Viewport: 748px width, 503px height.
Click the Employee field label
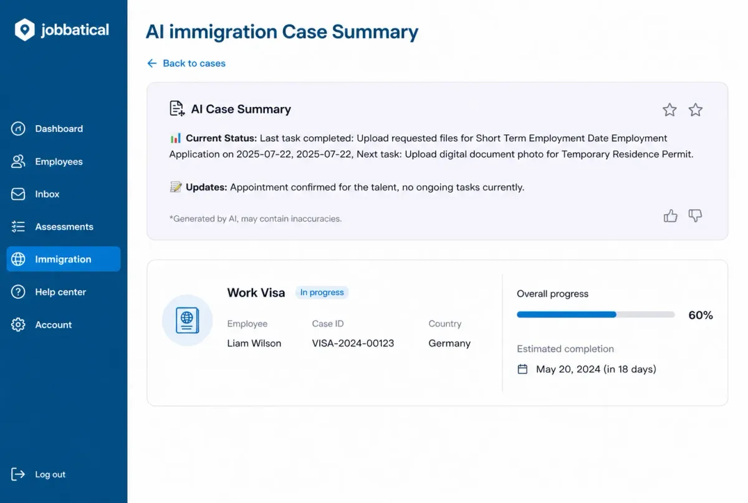click(247, 324)
